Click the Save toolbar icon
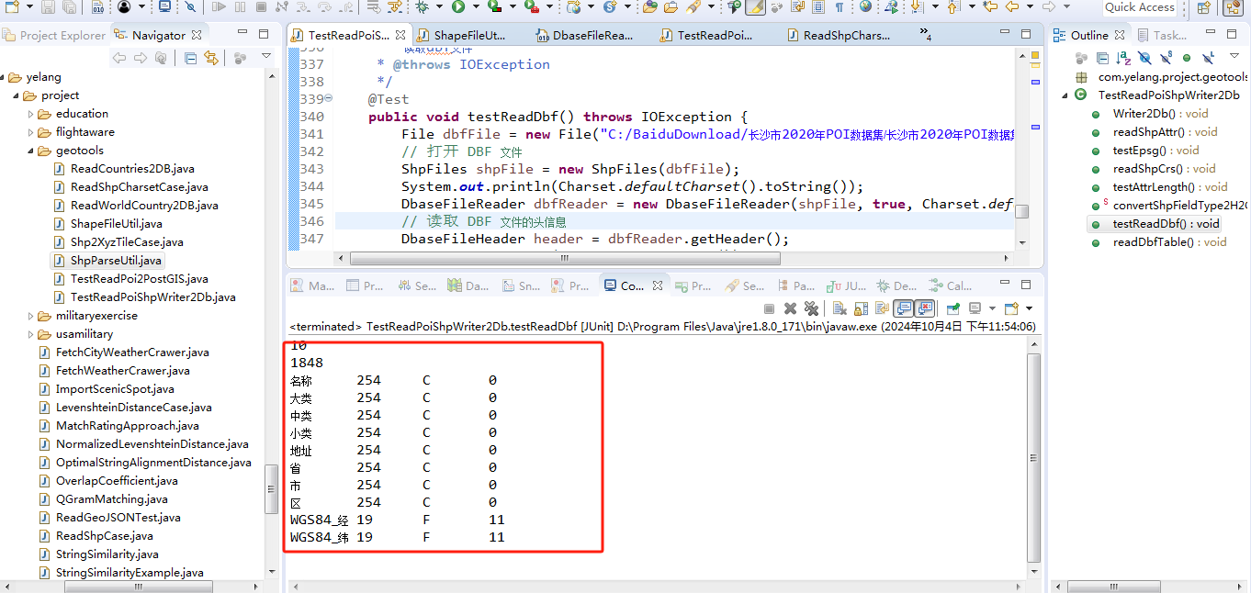The width and height of the screenshot is (1251, 593). pos(48,7)
